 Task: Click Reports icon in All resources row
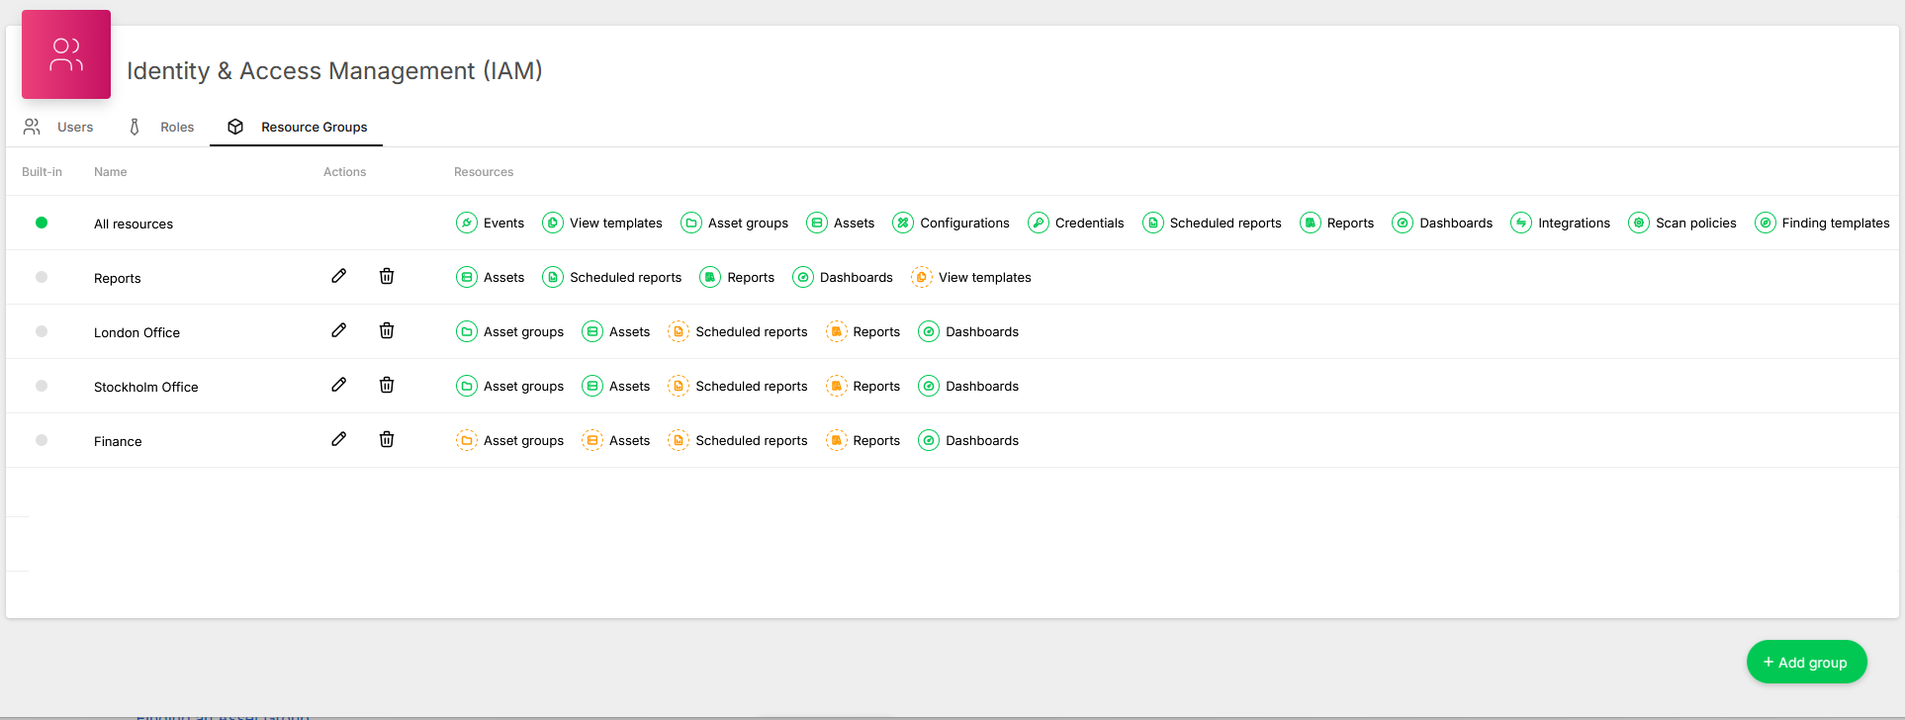(x=1311, y=223)
